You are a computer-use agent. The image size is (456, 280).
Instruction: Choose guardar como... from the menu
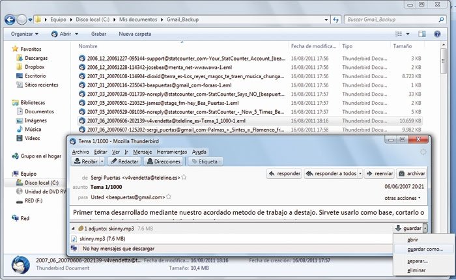click(x=425, y=249)
